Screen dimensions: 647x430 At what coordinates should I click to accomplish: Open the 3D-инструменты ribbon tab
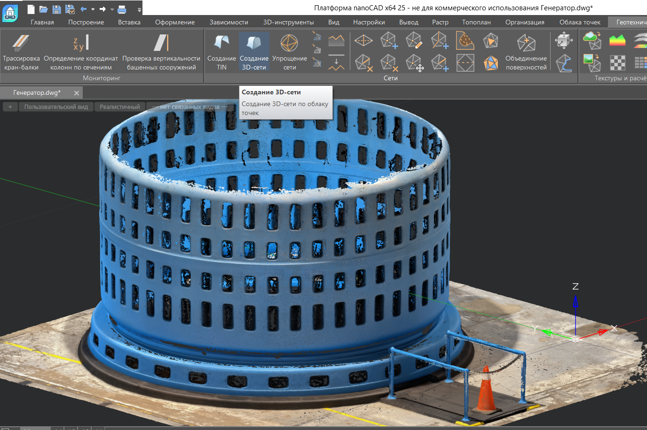click(288, 22)
